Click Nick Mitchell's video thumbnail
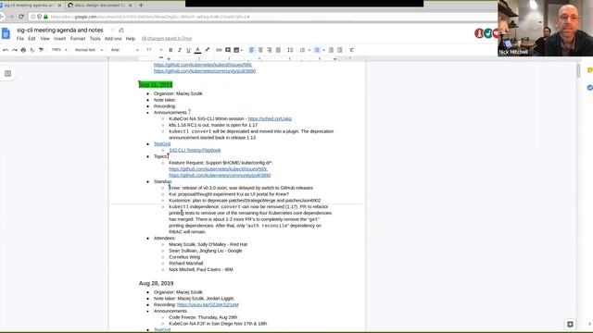Image resolution: width=593 pixels, height=333 pixels. point(546,28)
